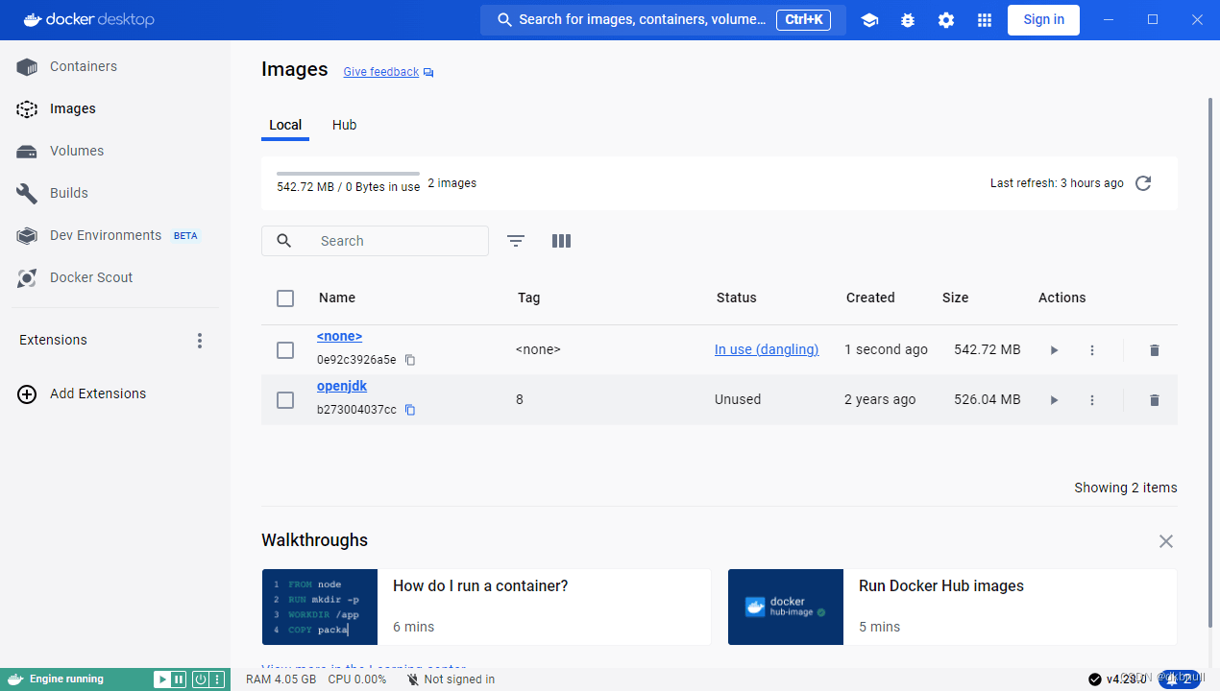Open the column display options icon
Screen dimensions: 1220x691
[x=562, y=241]
